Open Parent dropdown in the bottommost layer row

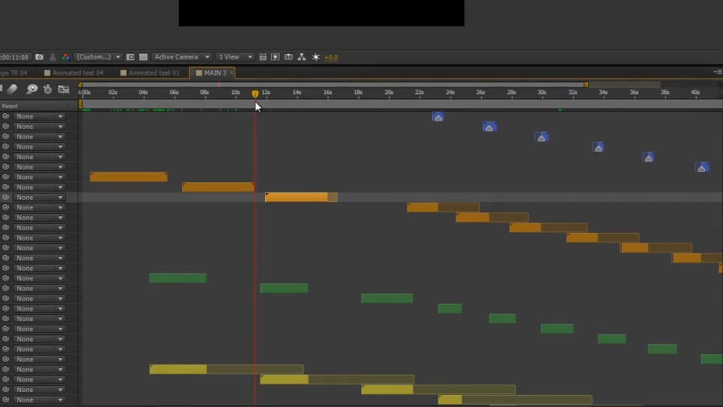pyautogui.click(x=38, y=399)
